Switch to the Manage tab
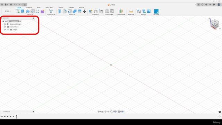Viewport: 222px width, 125px height. (x=82, y=8)
